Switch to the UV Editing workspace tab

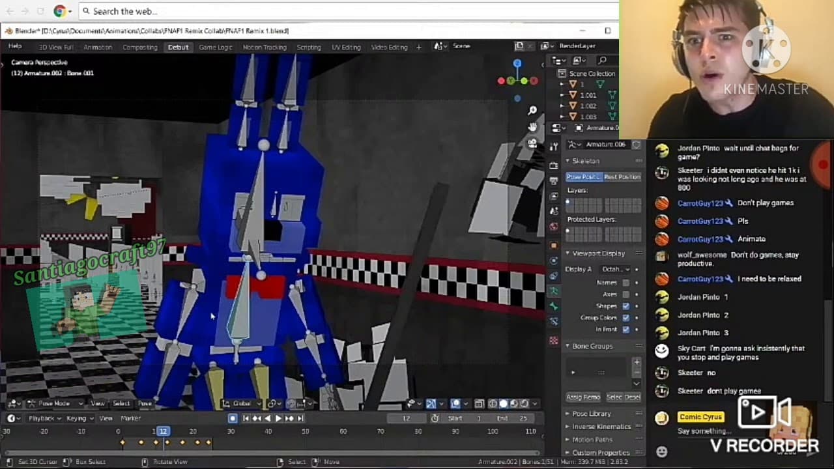click(x=346, y=47)
